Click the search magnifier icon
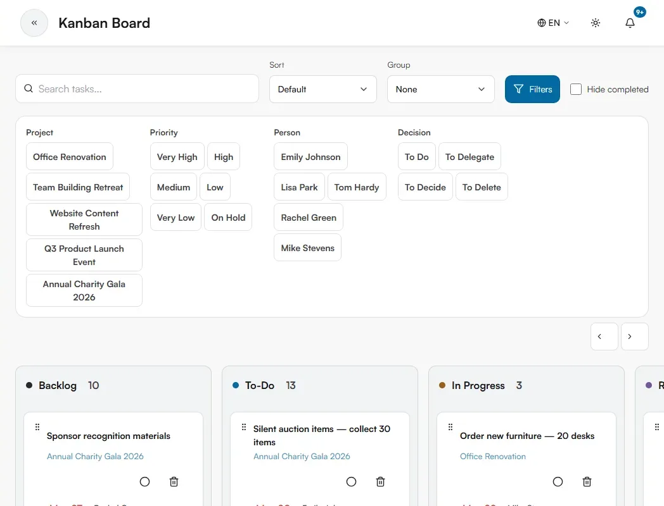This screenshot has height=506, width=664. click(x=29, y=89)
